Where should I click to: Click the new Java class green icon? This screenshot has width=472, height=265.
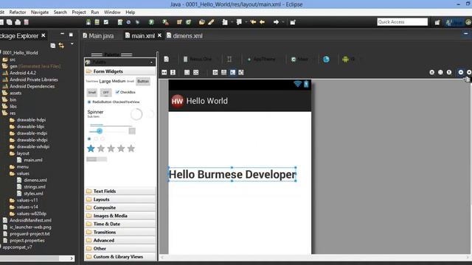[189, 22]
